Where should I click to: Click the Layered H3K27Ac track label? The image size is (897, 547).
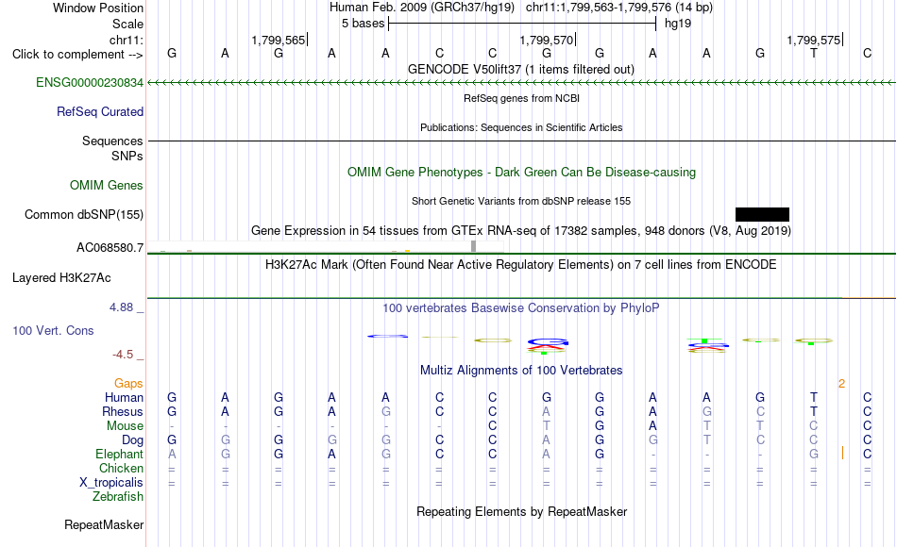[x=61, y=278]
